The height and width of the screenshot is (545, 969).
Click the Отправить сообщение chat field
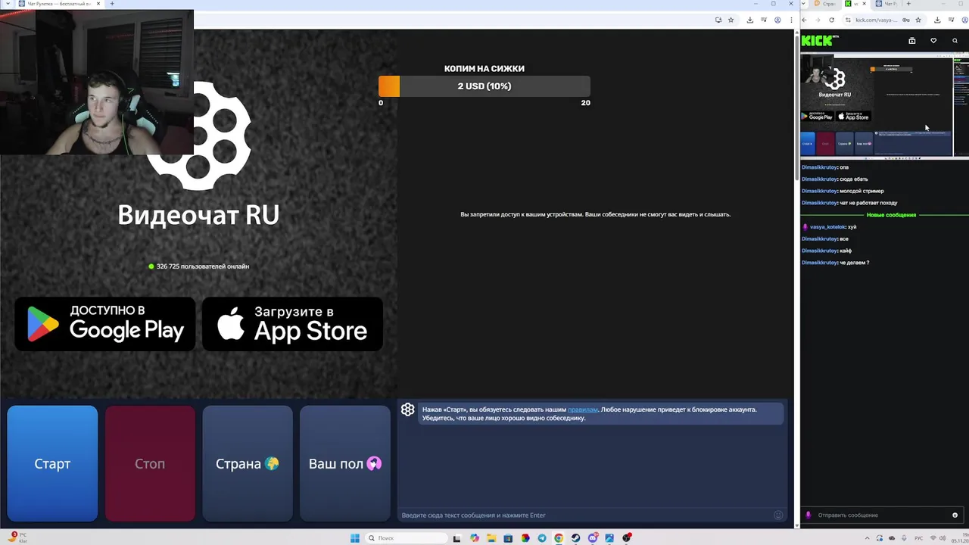pyautogui.click(x=882, y=515)
